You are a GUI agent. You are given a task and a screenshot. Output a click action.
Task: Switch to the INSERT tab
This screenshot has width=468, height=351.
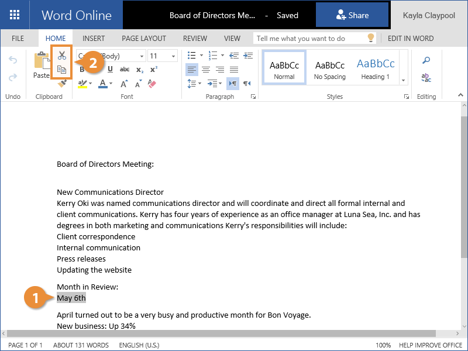[94, 39]
